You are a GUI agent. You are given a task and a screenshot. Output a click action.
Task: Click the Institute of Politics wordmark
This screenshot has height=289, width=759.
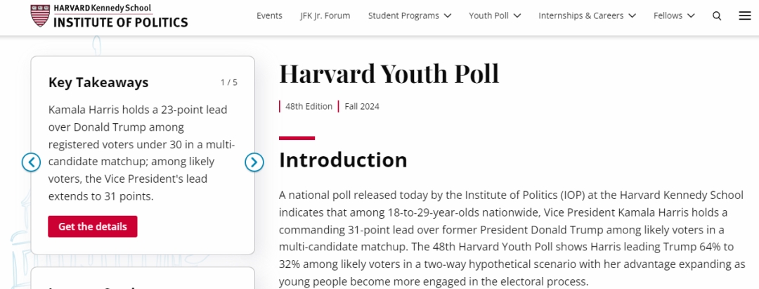[x=121, y=22]
